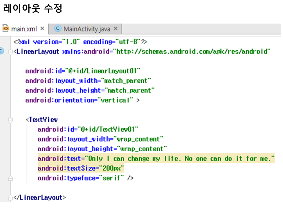The width and height of the screenshot is (283, 212).
Task: Select the main.xml tab
Action: [24, 29]
